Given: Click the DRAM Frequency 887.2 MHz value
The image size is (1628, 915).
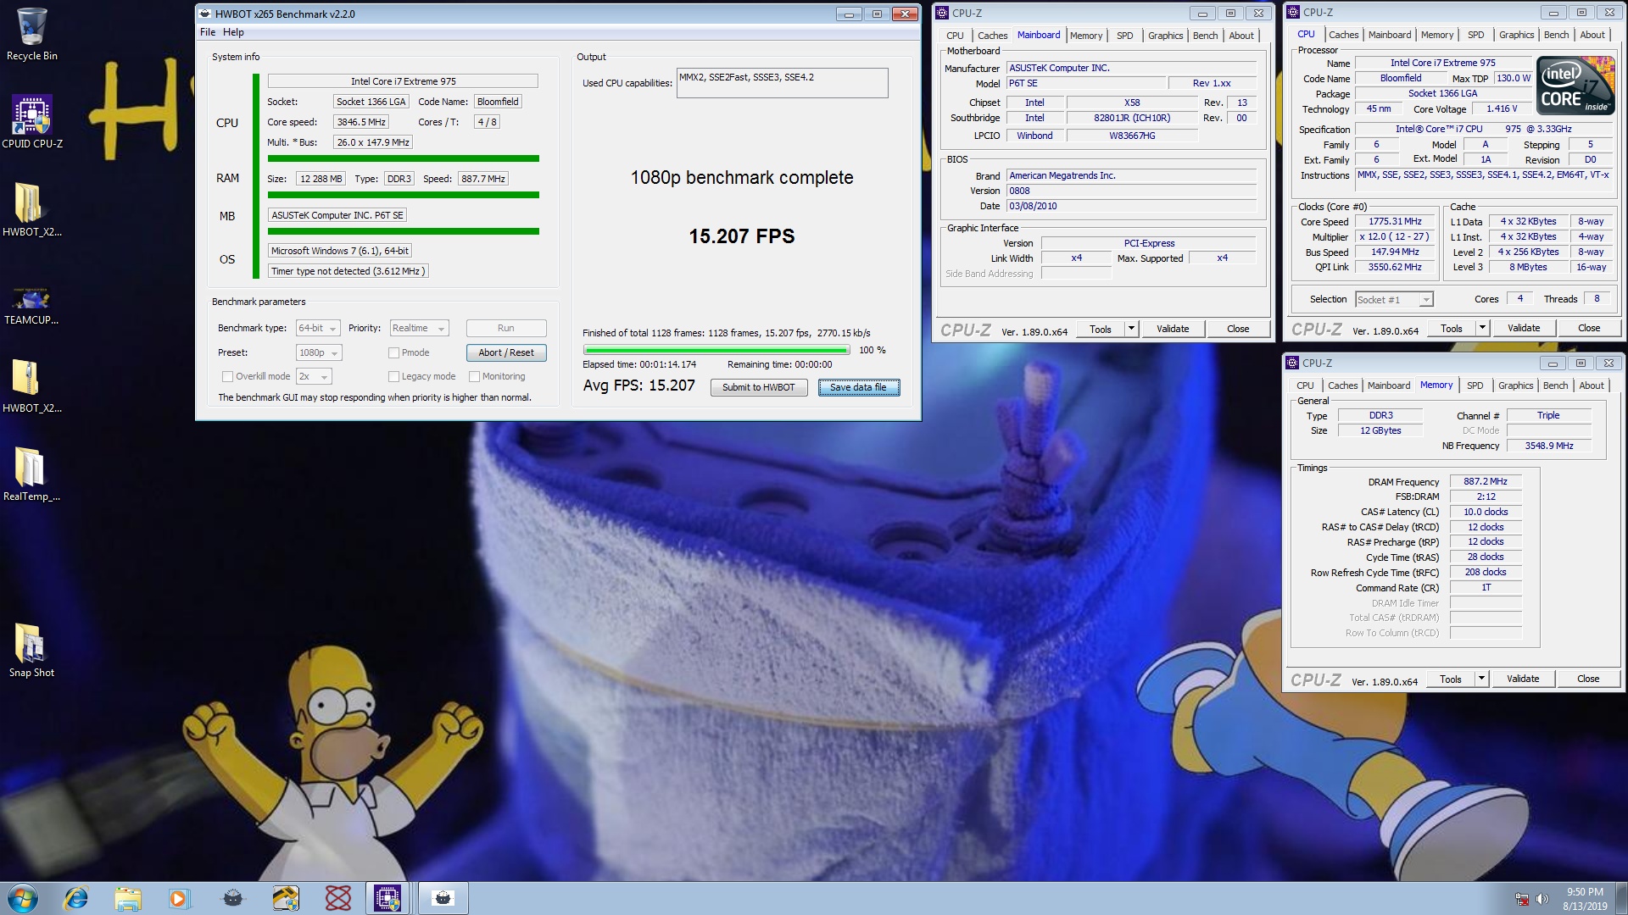Looking at the screenshot, I should click(1486, 481).
